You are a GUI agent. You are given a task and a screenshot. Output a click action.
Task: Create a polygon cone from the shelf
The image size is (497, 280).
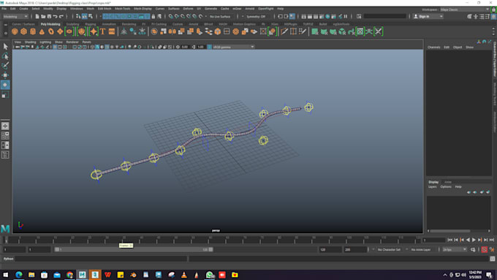(x=42, y=31)
